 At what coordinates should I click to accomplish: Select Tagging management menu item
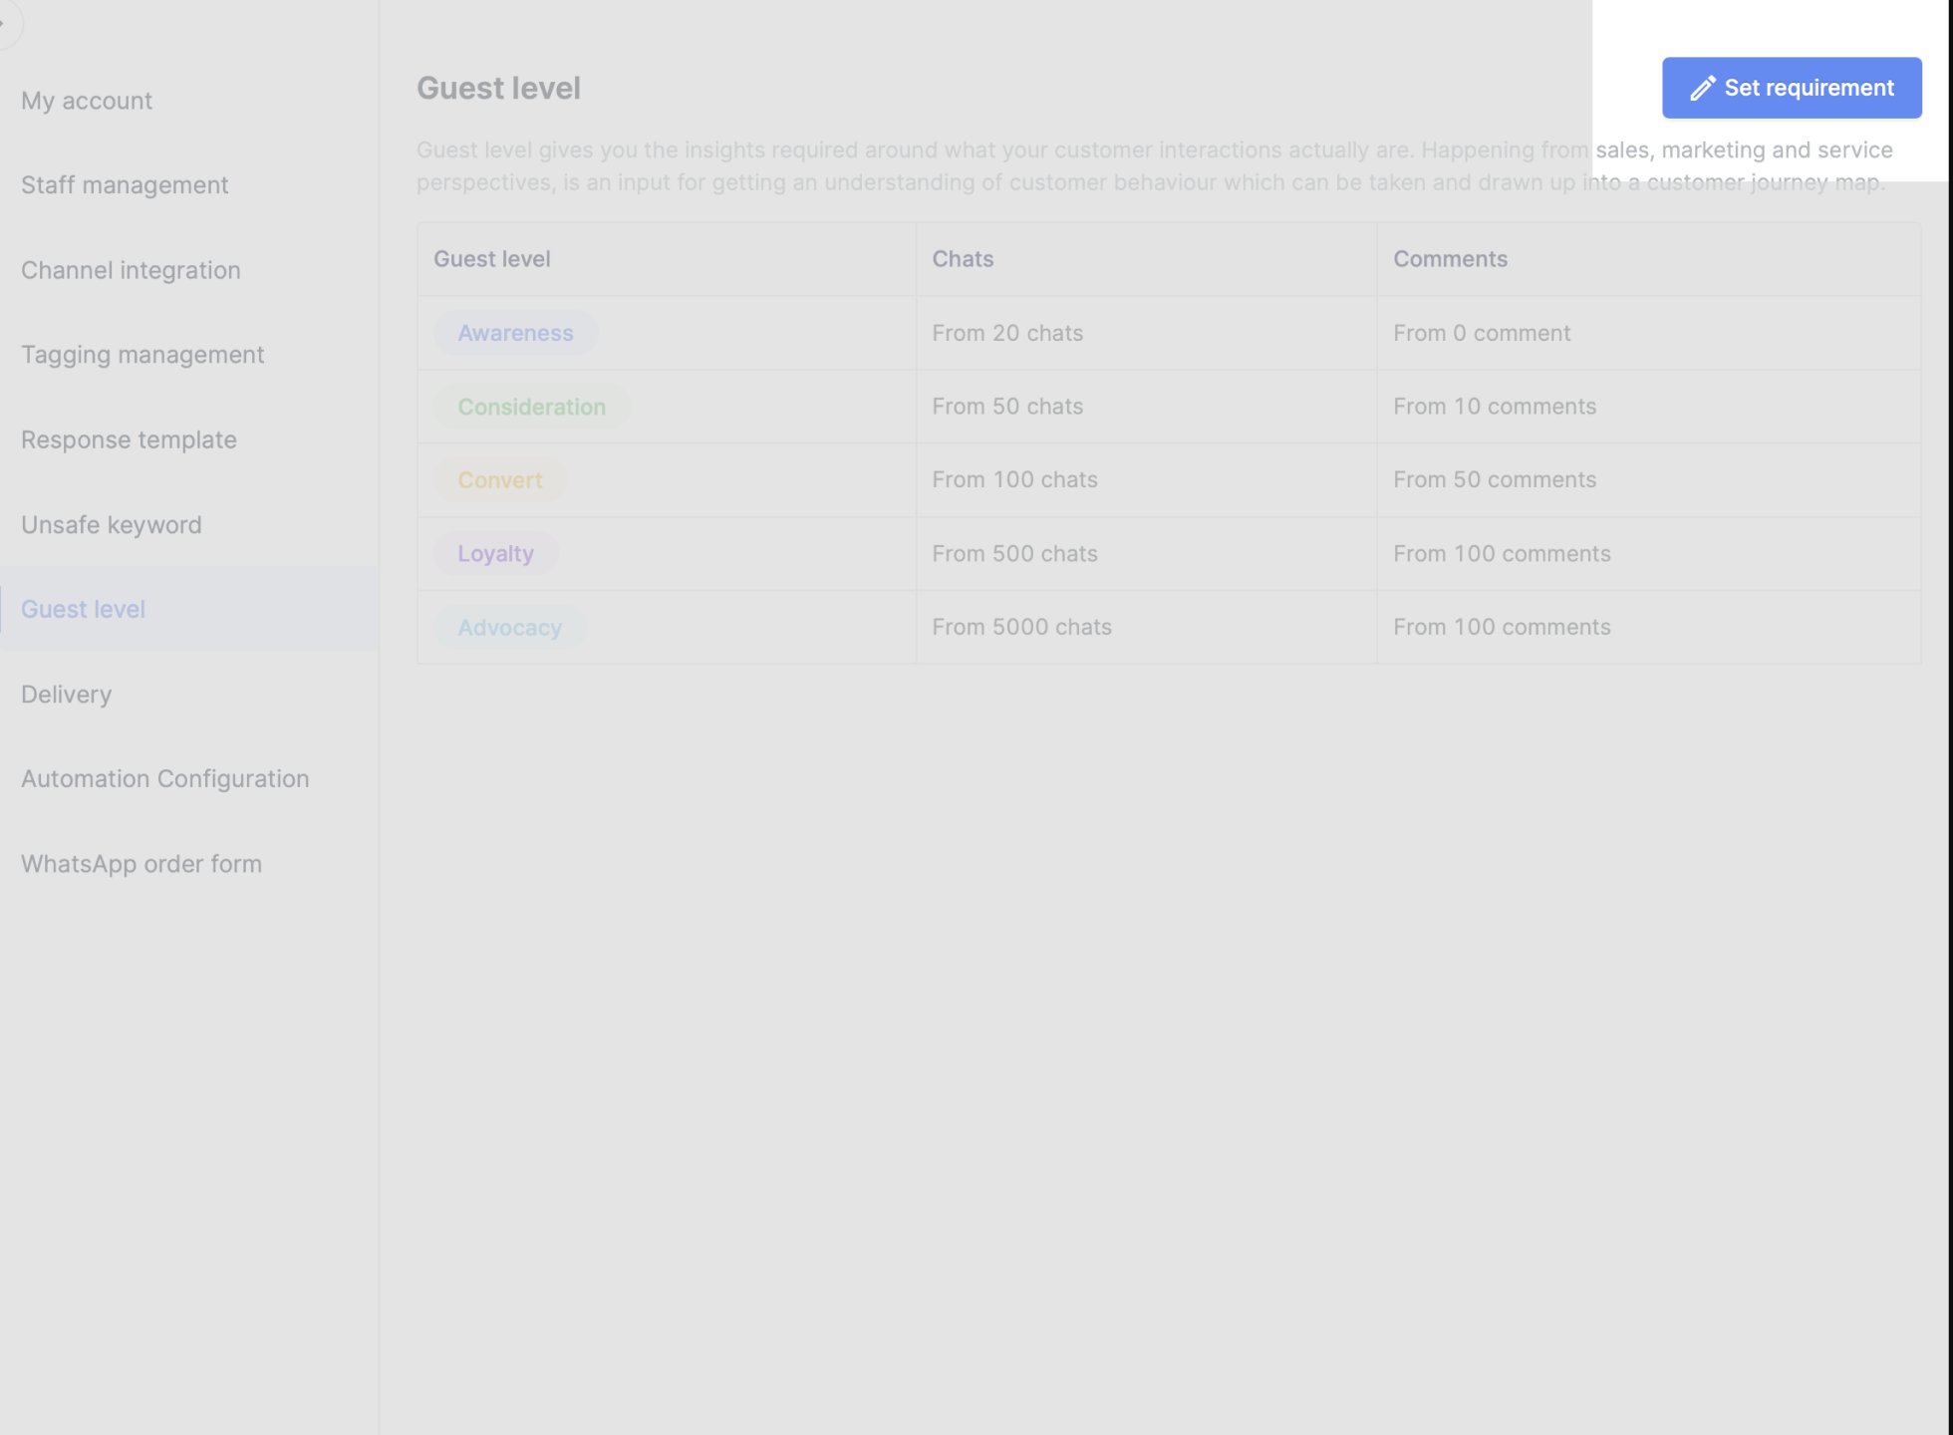pyautogui.click(x=142, y=355)
